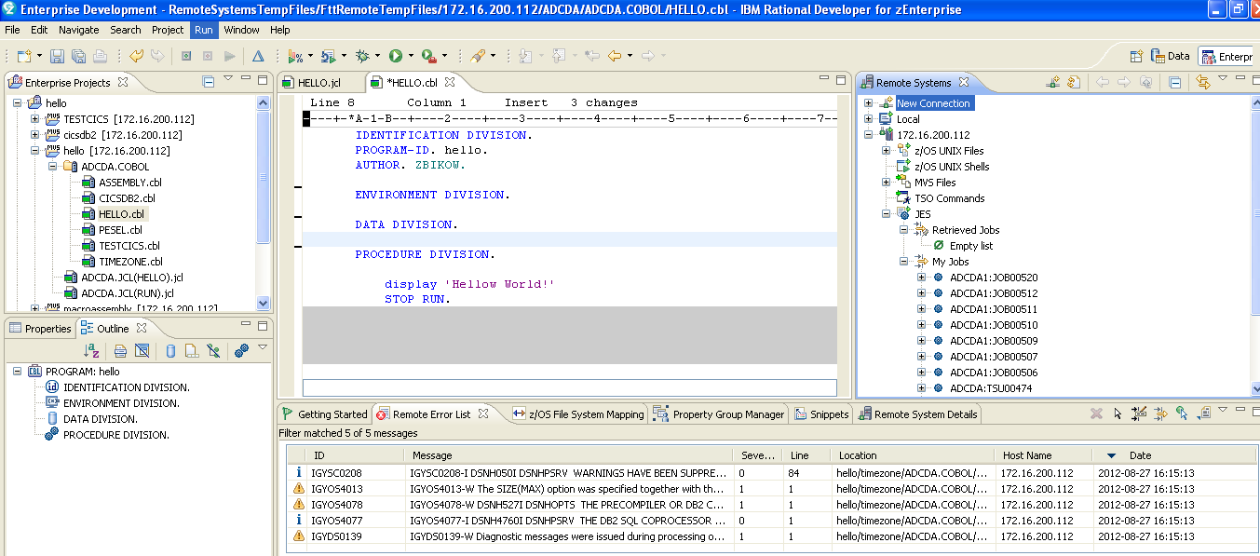Image resolution: width=1260 pixels, height=556 pixels.
Task: Open the Project menu
Action: pos(168,30)
